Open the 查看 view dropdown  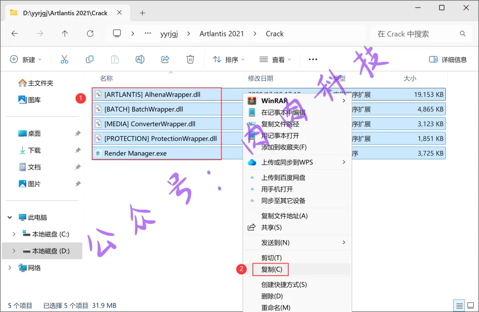tap(275, 59)
